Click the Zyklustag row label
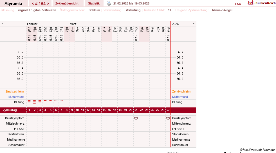 pos(10,110)
